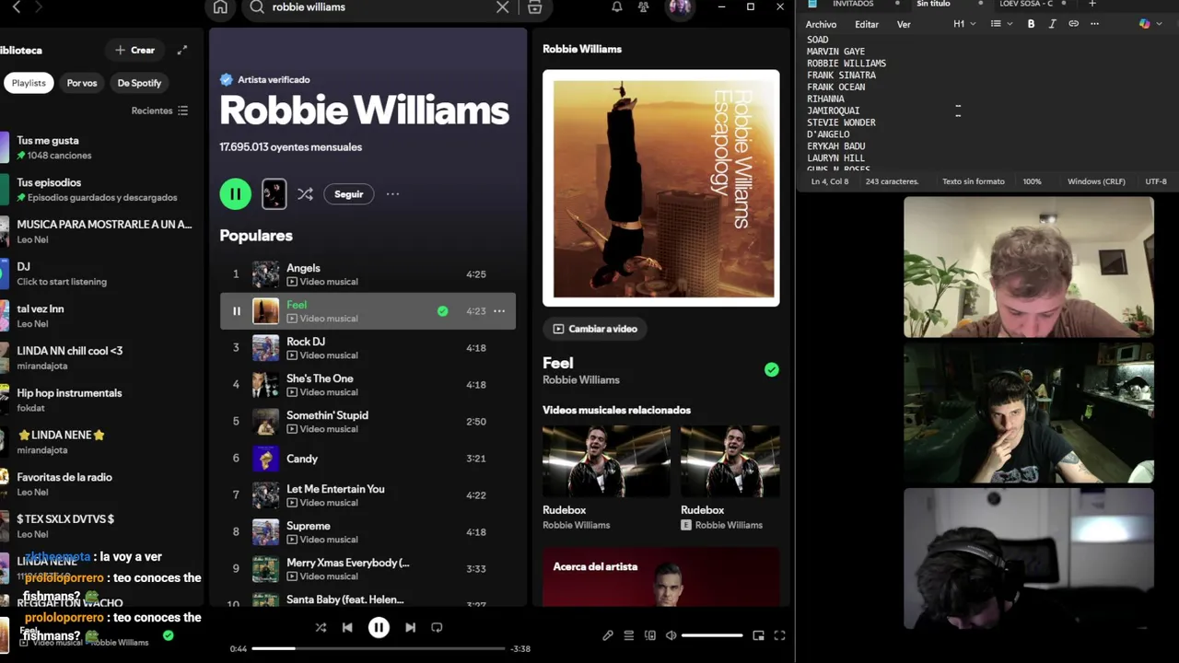Open the Archivo menu in Notepad
Screen dimensions: 1179x663
coord(821,24)
